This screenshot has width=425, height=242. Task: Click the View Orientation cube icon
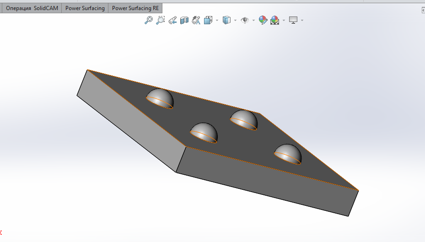click(x=208, y=20)
